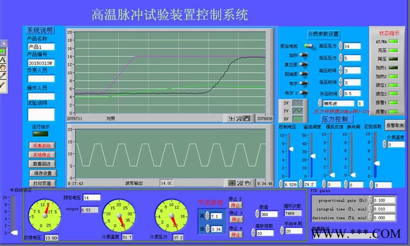
Task: Toggle the 回油泵 oil return pump switch
Action: pyautogui.click(x=304, y=74)
